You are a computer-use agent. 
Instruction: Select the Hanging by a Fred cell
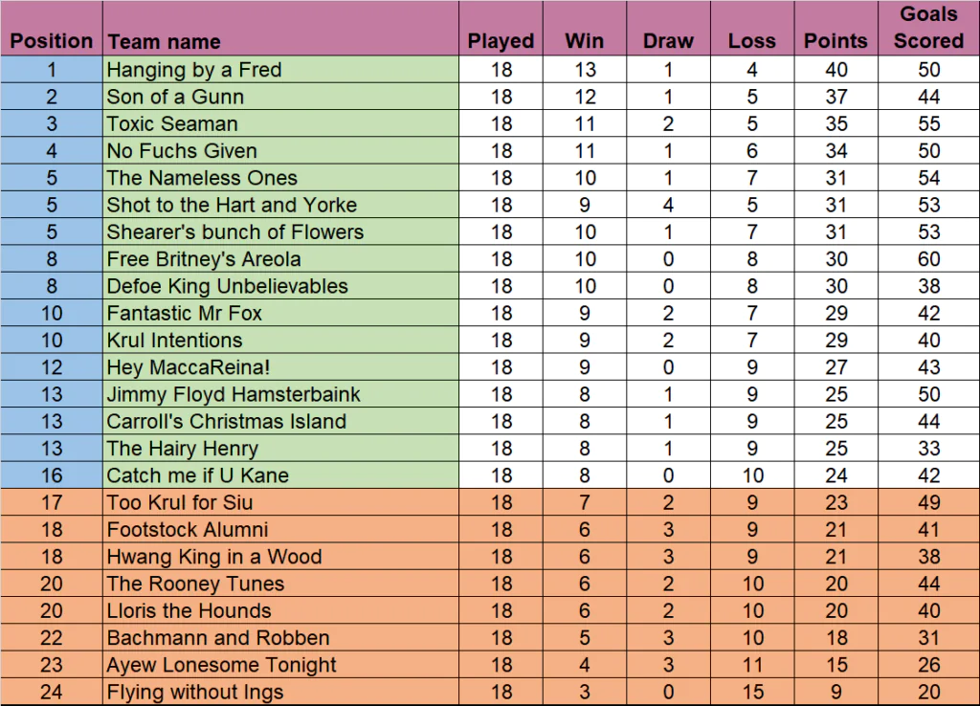[280, 69]
